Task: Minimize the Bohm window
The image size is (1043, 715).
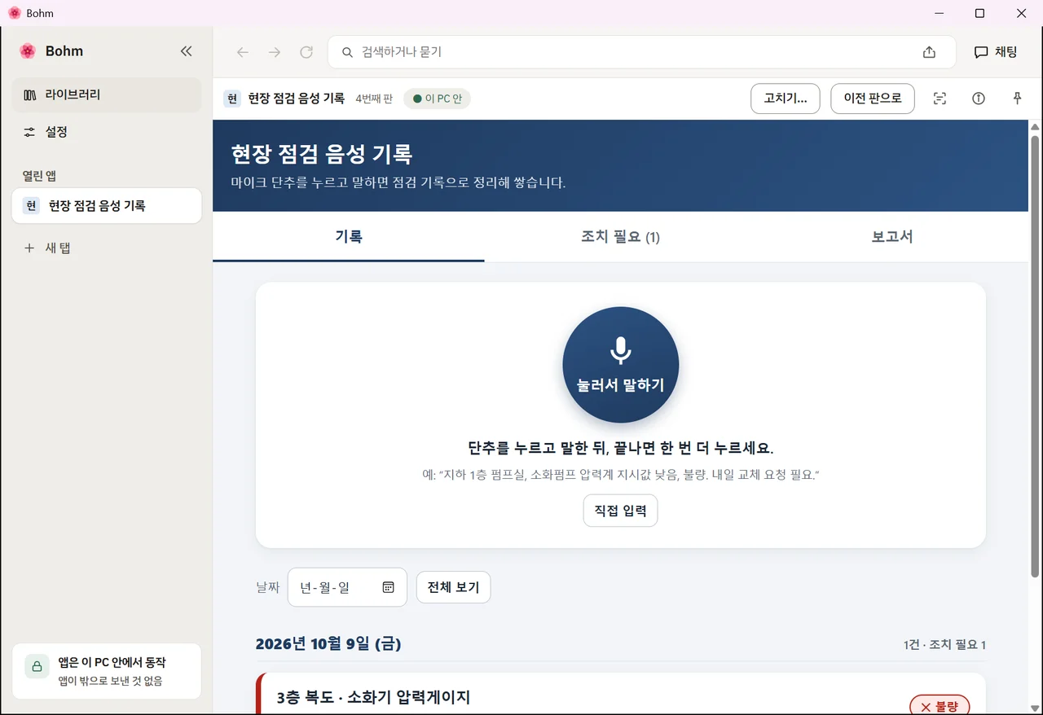Action: (x=940, y=13)
